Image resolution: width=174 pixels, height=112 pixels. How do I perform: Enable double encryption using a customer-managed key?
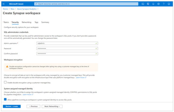click(x=5, y=82)
